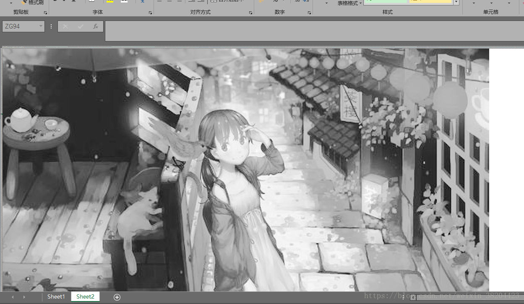Open the 剪贴板 group dialog launcher
This screenshot has width=524, height=304.
[x=45, y=13]
